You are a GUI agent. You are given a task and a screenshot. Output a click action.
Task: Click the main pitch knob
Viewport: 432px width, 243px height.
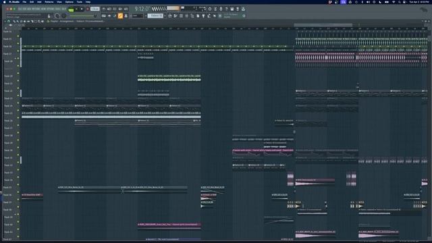click(x=63, y=16)
